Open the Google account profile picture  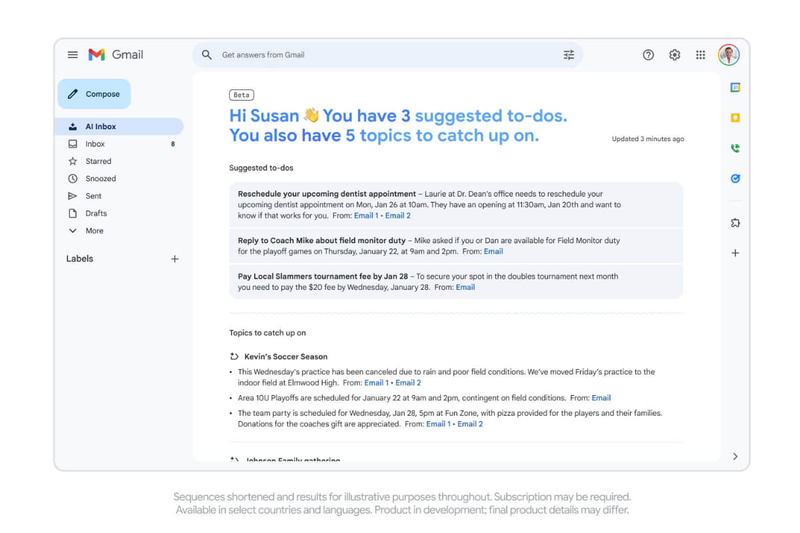(729, 55)
